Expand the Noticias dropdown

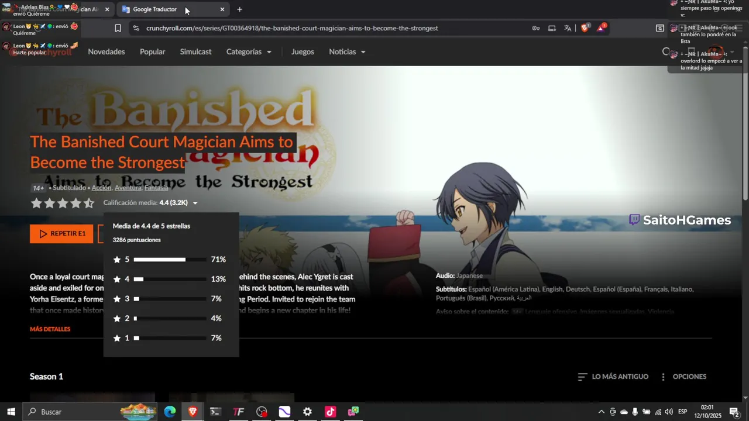coord(347,51)
